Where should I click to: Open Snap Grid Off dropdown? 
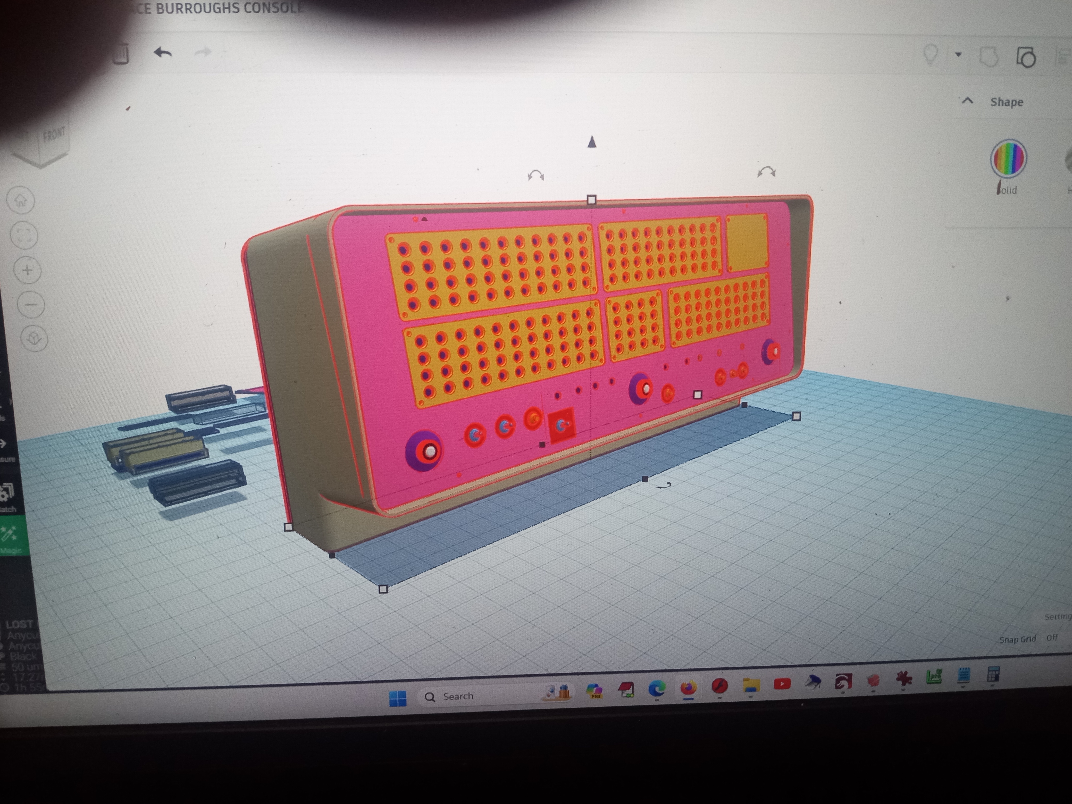1051,638
